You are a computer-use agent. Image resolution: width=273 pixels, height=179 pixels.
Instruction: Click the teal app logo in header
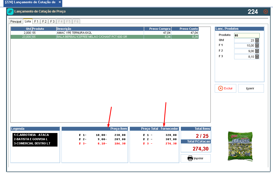pyautogui.click(x=10, y=12)
